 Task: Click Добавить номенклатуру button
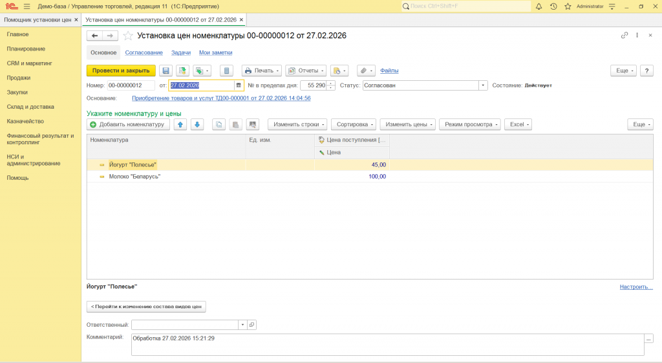[x=129, y=124]
